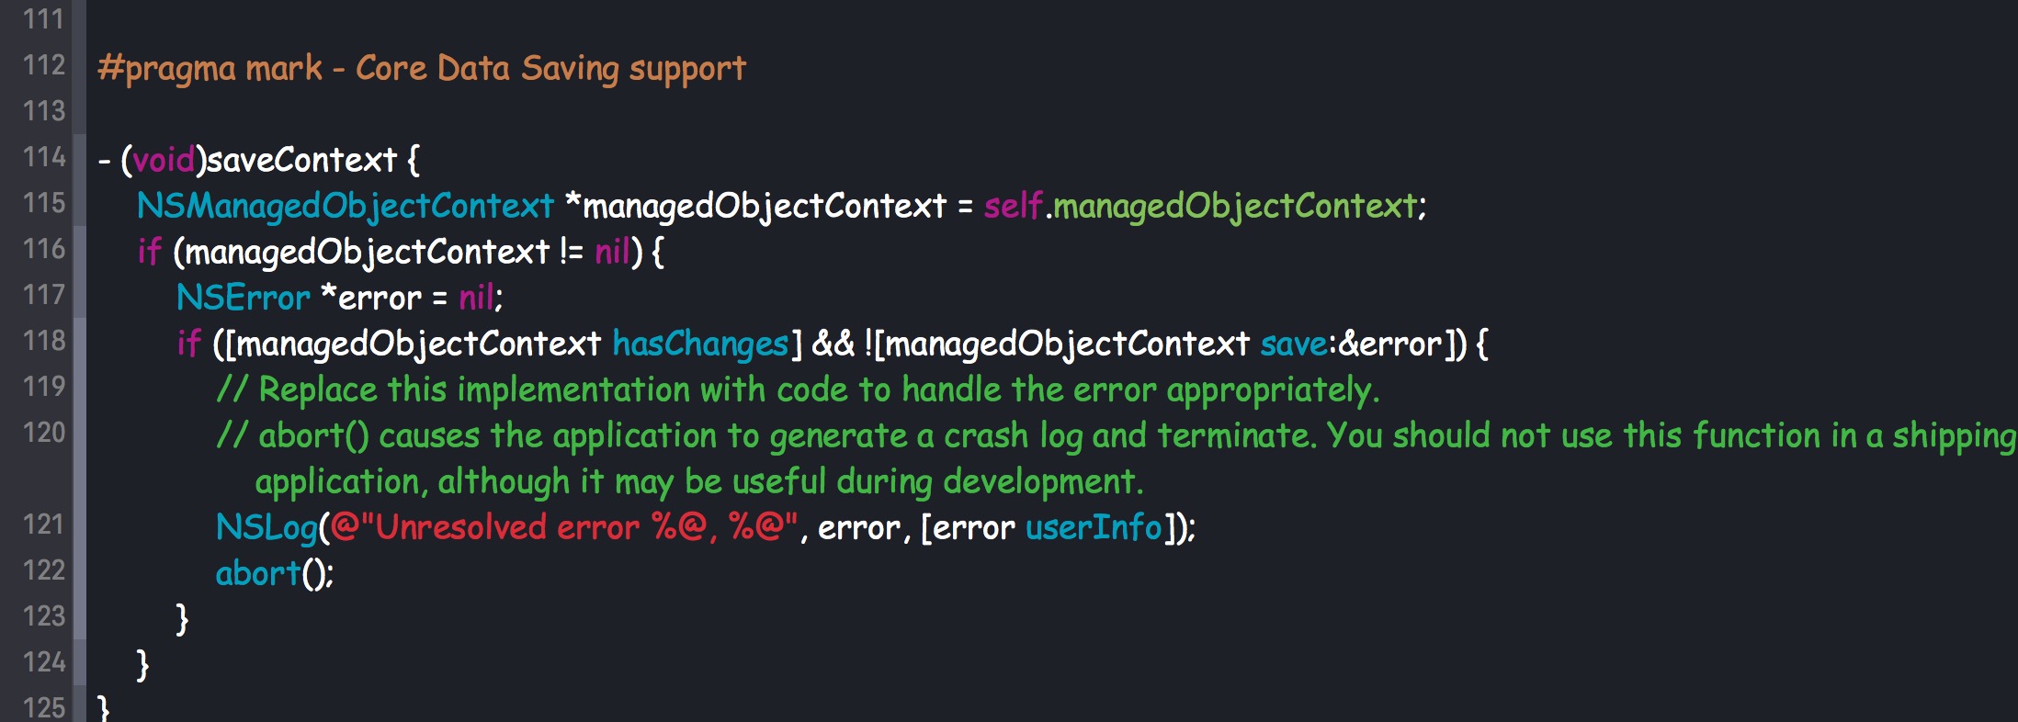Click the NSLog function call

click(266, 527)
